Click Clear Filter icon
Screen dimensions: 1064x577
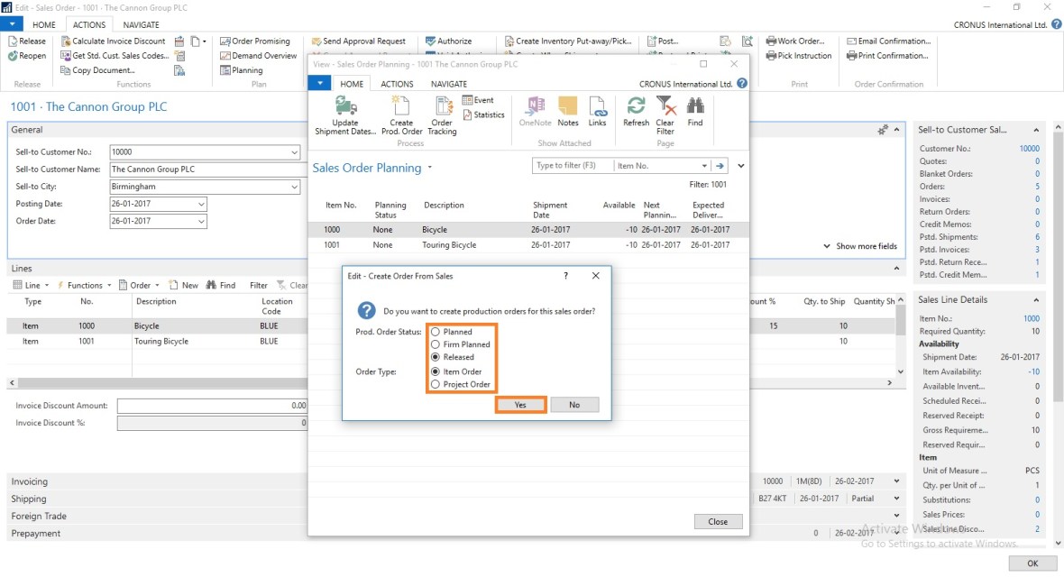(x=665, y=107)
